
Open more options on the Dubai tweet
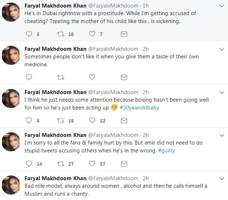tap(221, 6)
